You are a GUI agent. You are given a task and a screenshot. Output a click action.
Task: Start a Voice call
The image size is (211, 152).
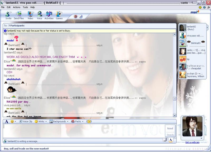[x=40, y=16]
